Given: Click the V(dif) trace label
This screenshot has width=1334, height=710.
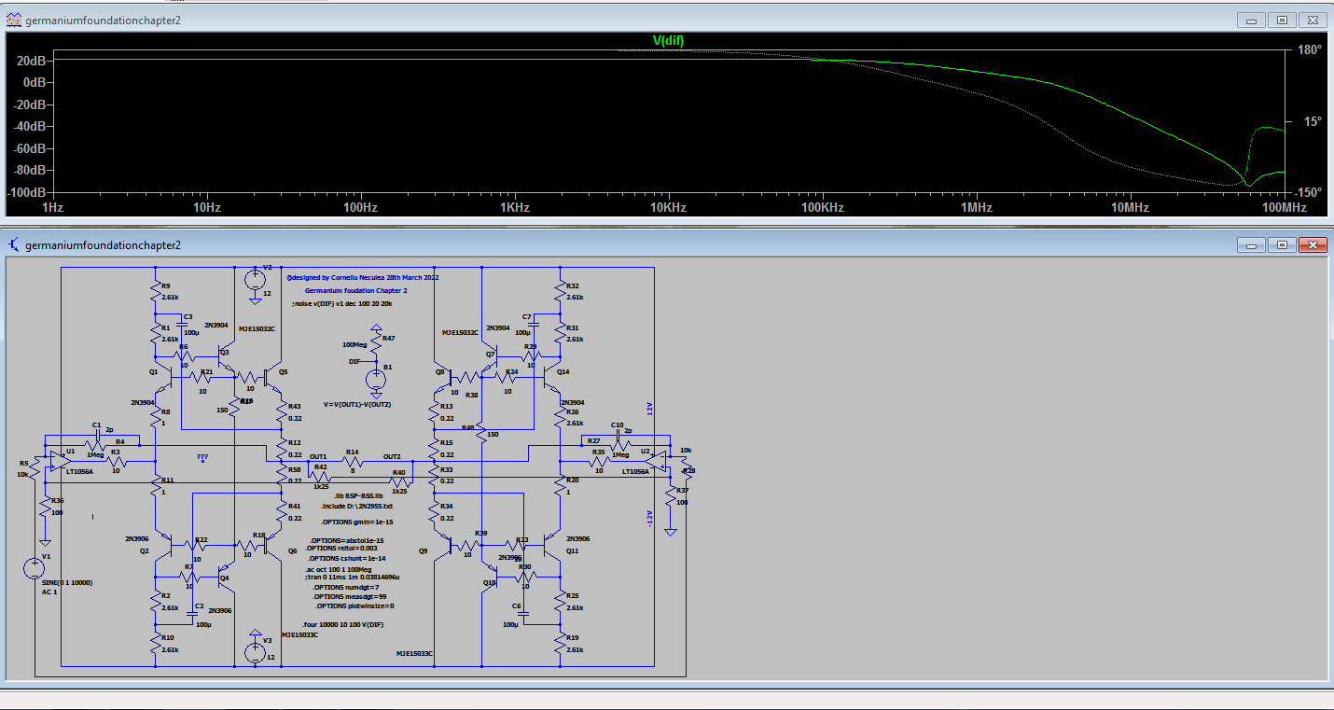Looking at the screenshot, I should click(669, 40).
